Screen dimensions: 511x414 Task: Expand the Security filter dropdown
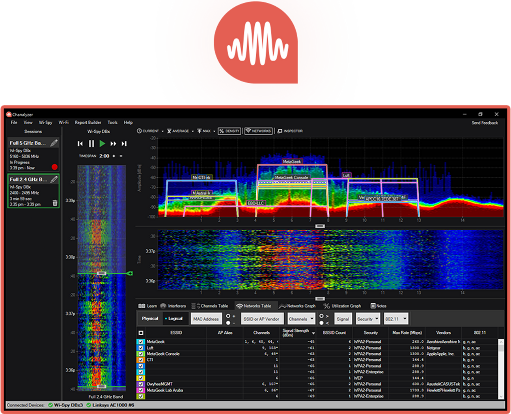tap(367, 318)
